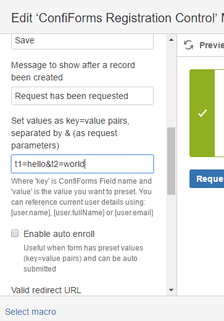The width and height of the screenshot is (224, 321).
Task: Click the 't1=hello&t2=world' input field
Action: [82, 164]
